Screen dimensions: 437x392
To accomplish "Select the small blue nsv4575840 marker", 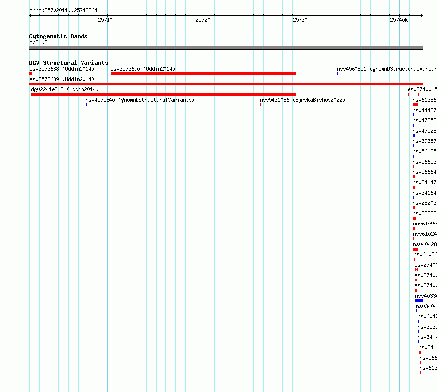I will pos(86,105).
